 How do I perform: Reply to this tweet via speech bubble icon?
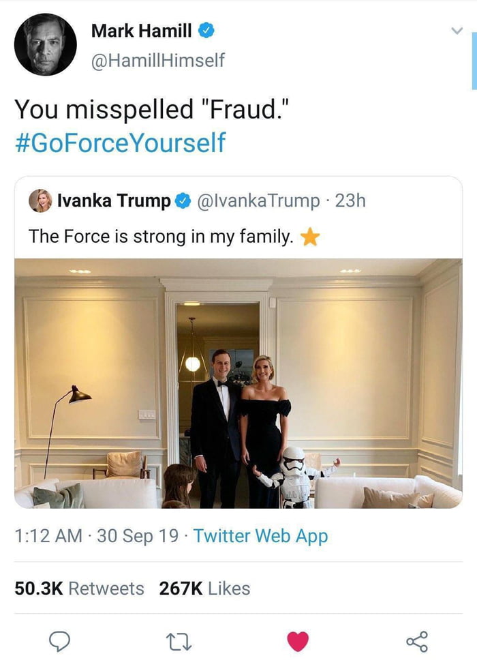point(60,641)
